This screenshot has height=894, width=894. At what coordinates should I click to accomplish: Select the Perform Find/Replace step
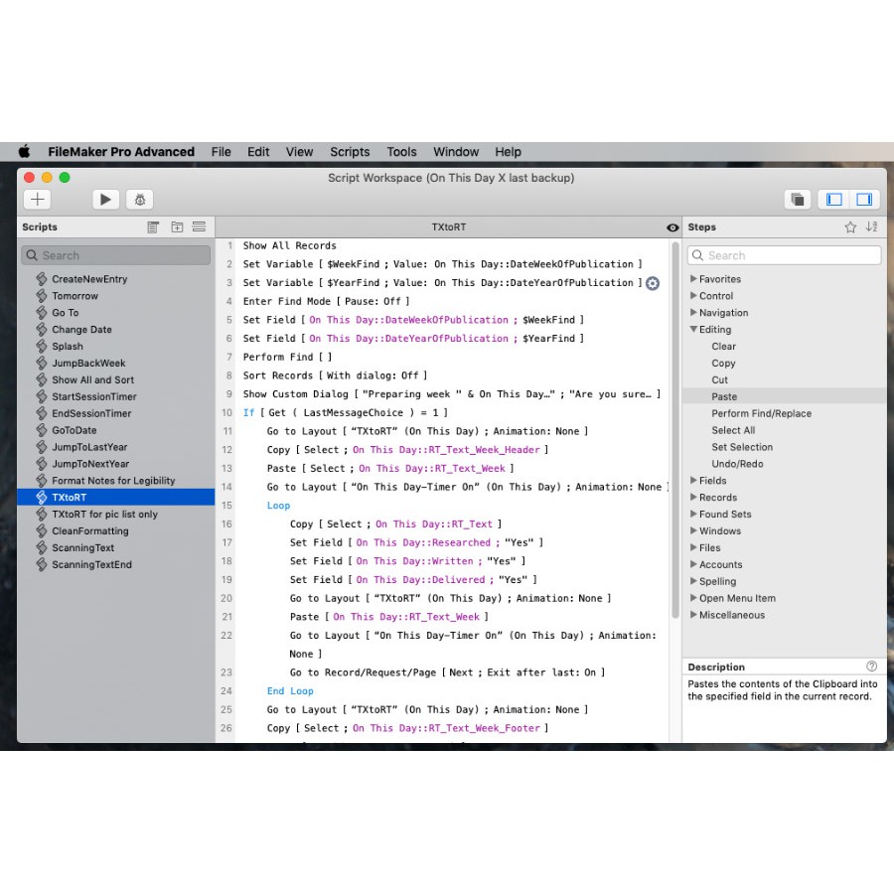[x=761, y=413]
